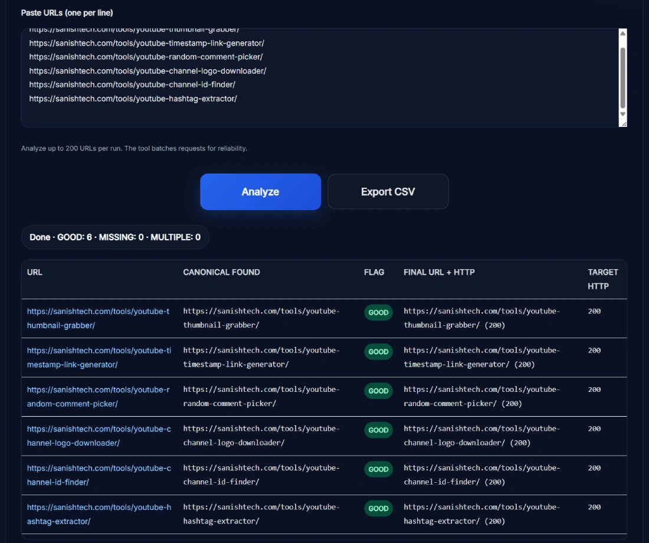Click the textarea scrollbar up arrow
Viewport: 649px width, 543px height.
[x=622, y=34]
